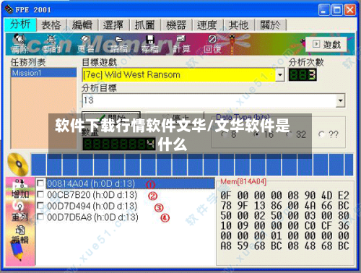Click the 編輯 (edit) sidebar icon
The height and width of the screenshot is (273, 361).
click(x=20, y=235)
